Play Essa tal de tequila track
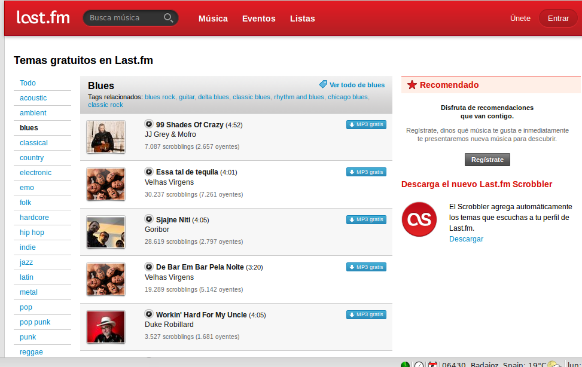 (149, 172)
